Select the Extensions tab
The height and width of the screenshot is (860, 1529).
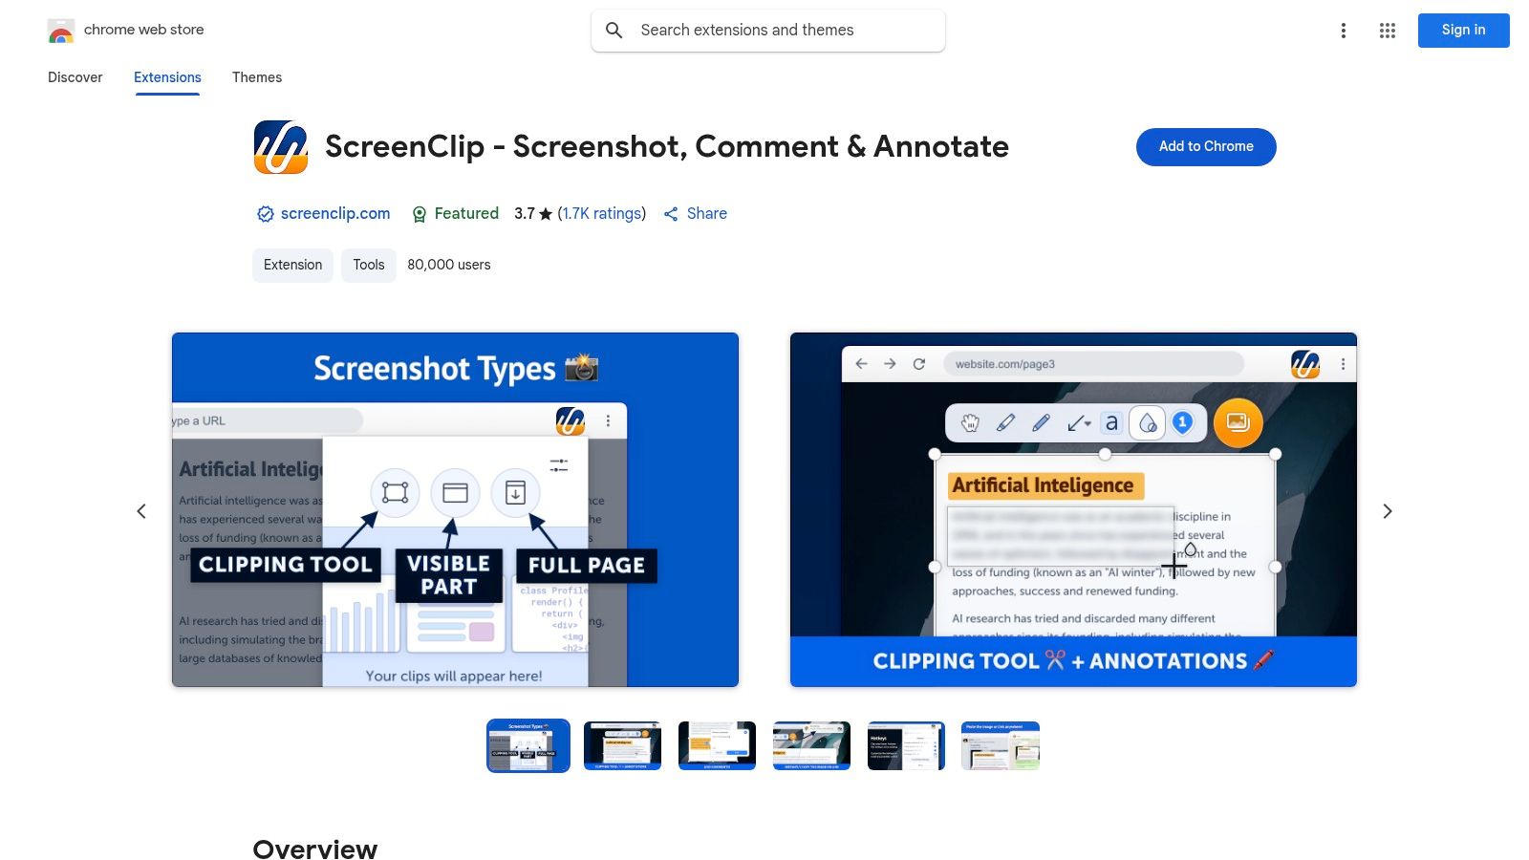tap(167, 77)
